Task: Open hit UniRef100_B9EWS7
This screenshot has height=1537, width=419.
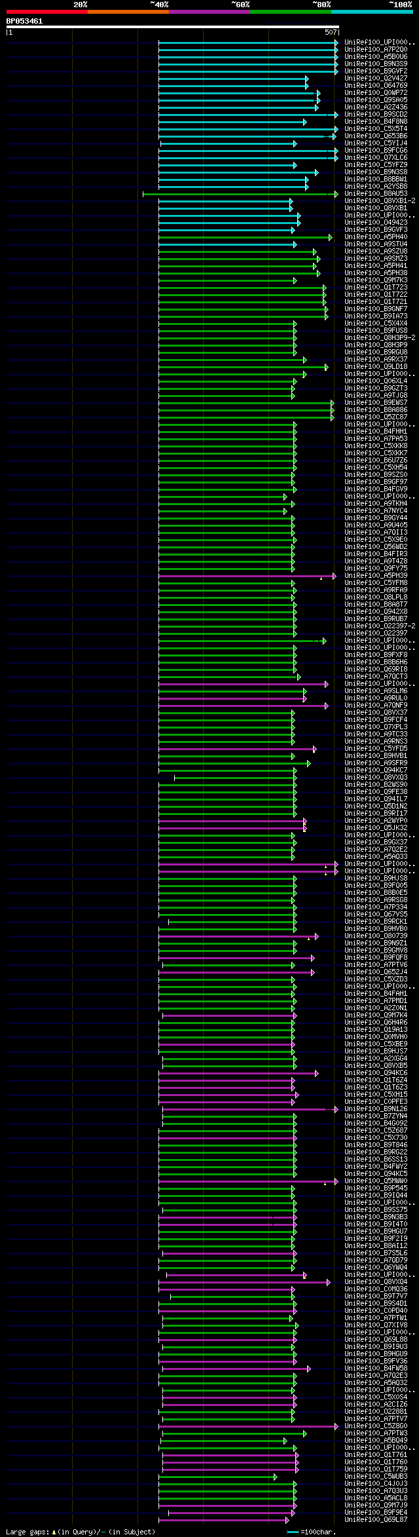Action: click(376, 402)
